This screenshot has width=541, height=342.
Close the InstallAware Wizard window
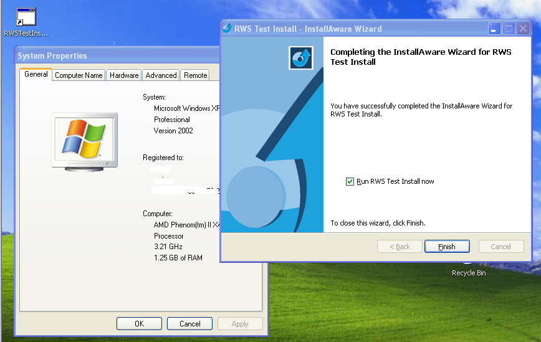point(523,29)
